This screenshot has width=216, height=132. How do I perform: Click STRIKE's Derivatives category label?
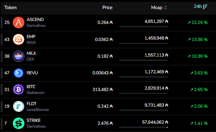36,126
